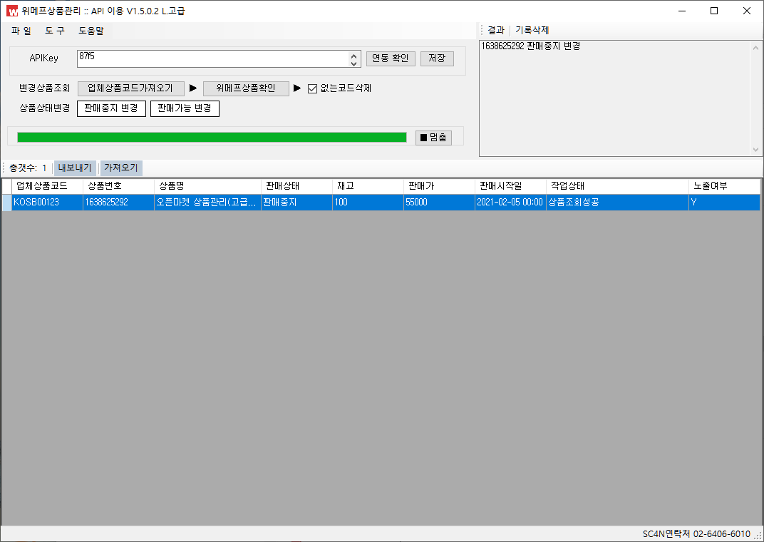The height and width of the screenshot is (542, 764).
Task: Sort by 판매상태 column header
Action: [x=296, y=186]
